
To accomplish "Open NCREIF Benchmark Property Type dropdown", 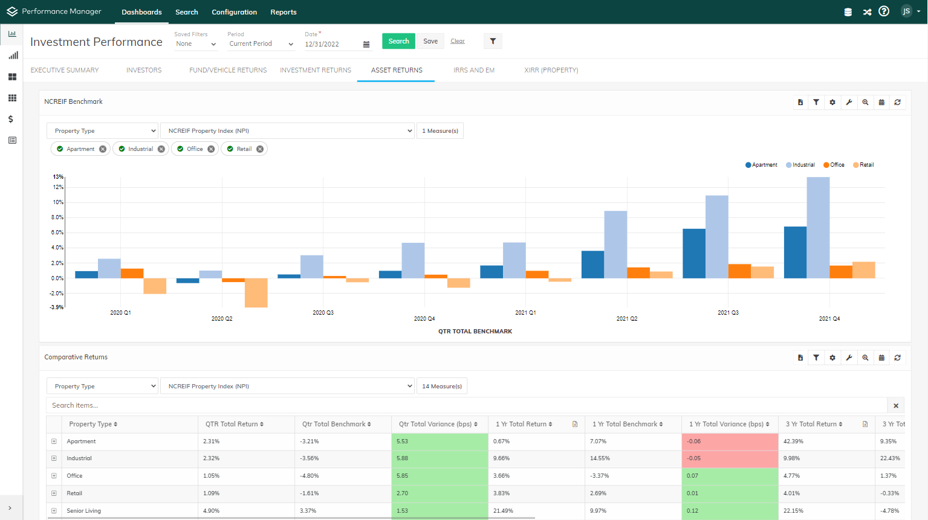I will click(x=103, y=131).
